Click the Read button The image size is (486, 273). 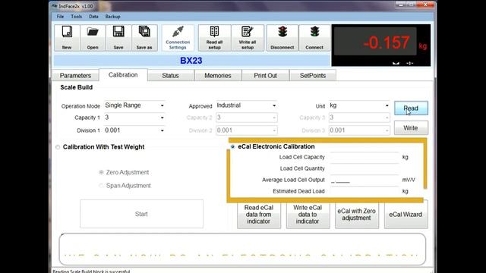click(411, 108)
